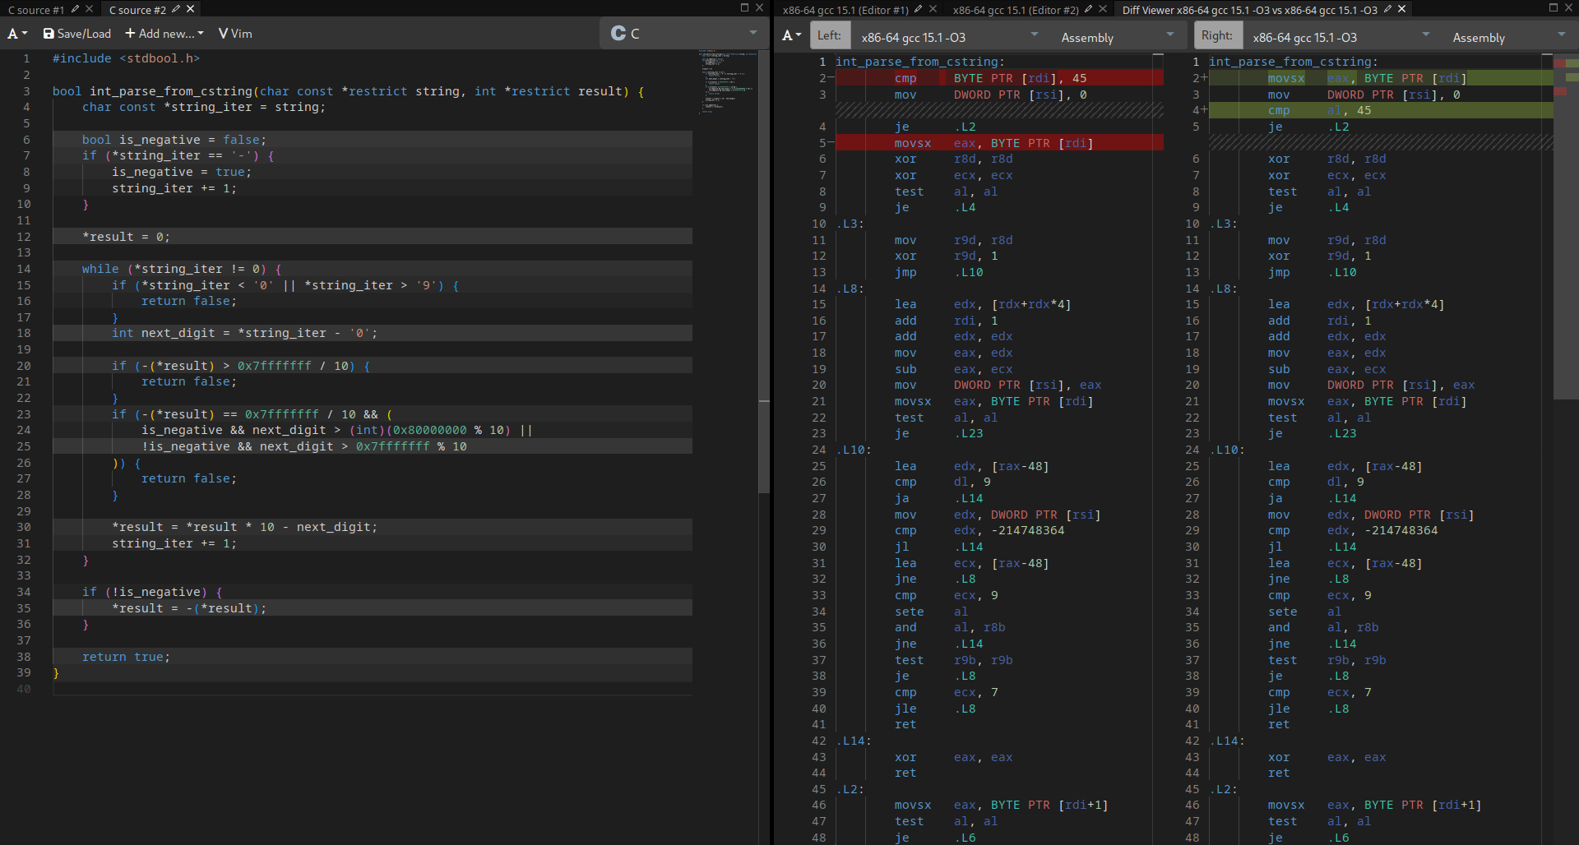Rename C source #2 tab via pencil icon

pyautogui.click(x=176, y=9)
